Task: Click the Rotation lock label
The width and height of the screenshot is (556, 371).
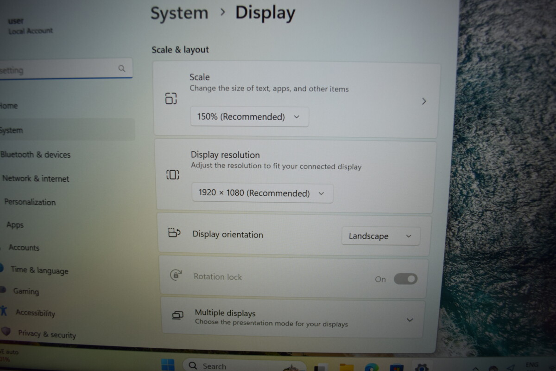Action: [x=218, y=277]
